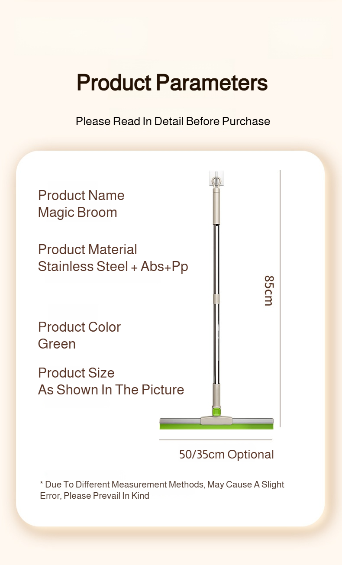This screenshot has height=565, width=342.
Task: Click the "Product Name" label
Action: pyautogui.click(x=81, y=195)
